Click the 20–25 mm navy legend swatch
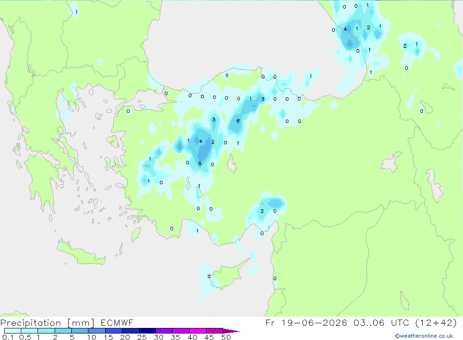This screenshot has width=463, height=340. click(x=131, y=331)
